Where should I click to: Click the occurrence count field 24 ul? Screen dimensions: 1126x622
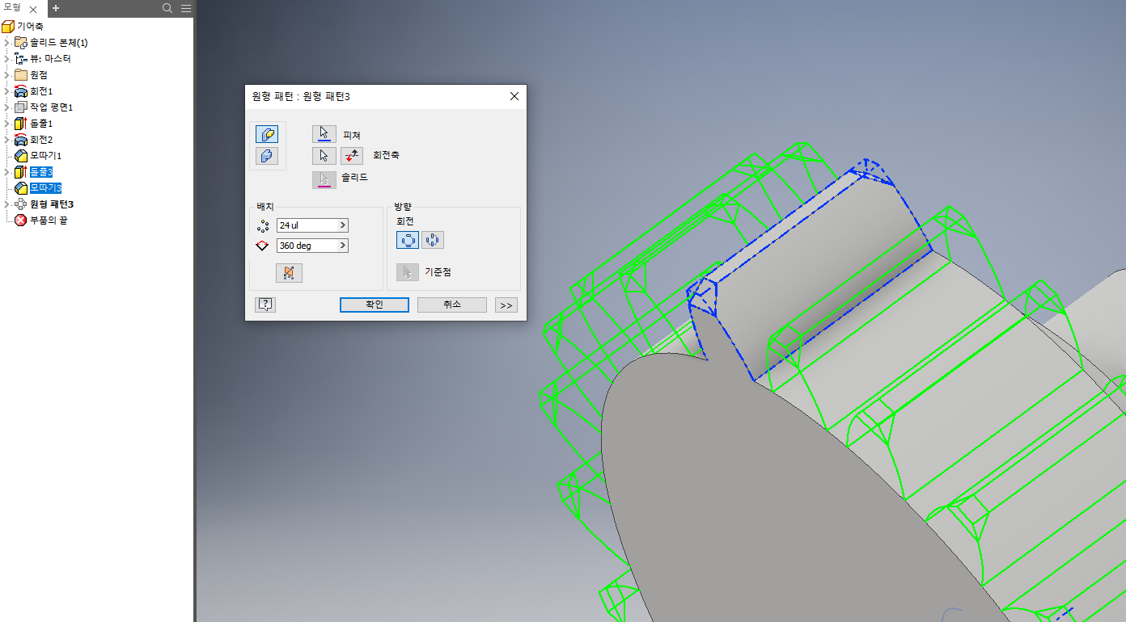(x=307, y=225)
